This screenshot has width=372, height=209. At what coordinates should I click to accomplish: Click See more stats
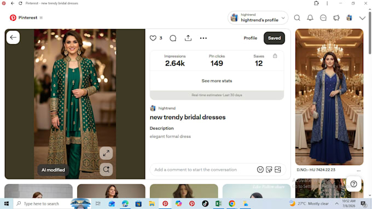(217, 81)
